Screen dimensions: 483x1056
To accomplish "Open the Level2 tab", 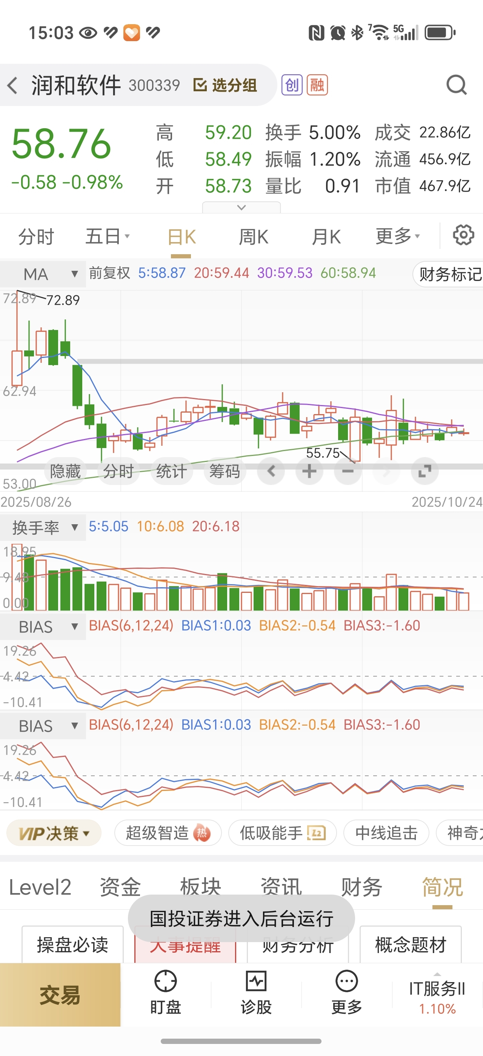I will [40, 887].
